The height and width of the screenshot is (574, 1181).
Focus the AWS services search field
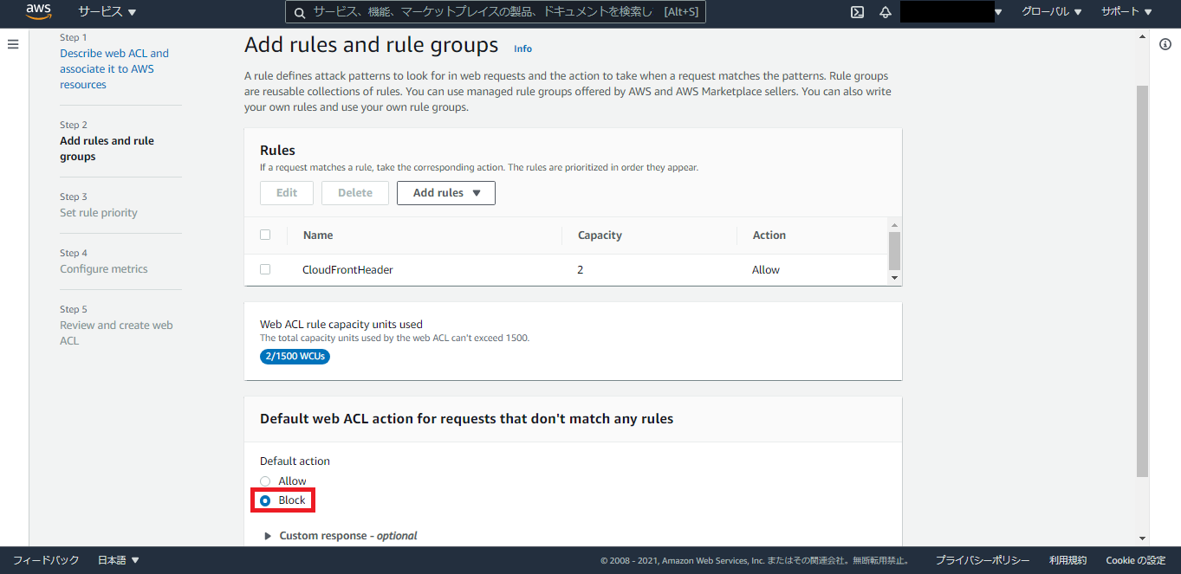[496, 12]
